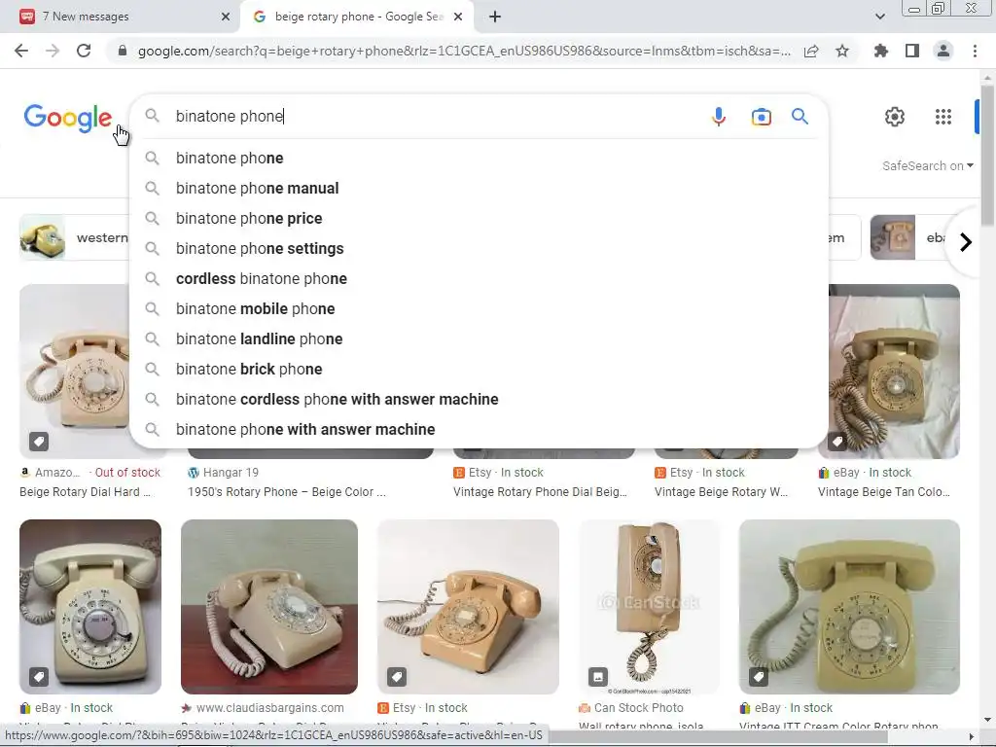
Task: Close the '7 New messages' tab
Action: (226, 17)
